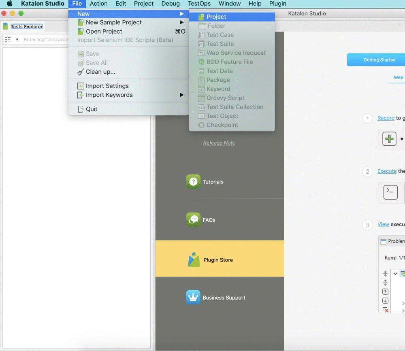Open the Debug menu
405x351 pixels.
coord(171,4)
